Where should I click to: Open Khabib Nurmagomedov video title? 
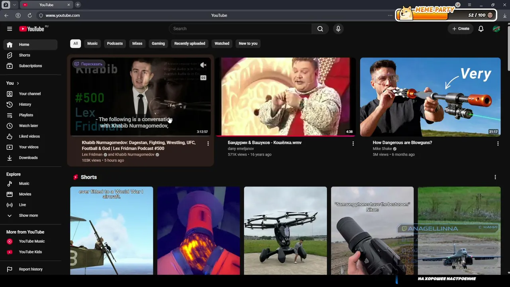[x=139, y=145]
